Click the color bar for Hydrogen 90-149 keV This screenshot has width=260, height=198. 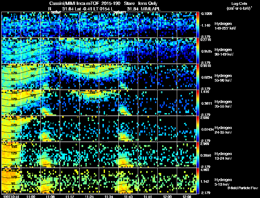(198, 51)
